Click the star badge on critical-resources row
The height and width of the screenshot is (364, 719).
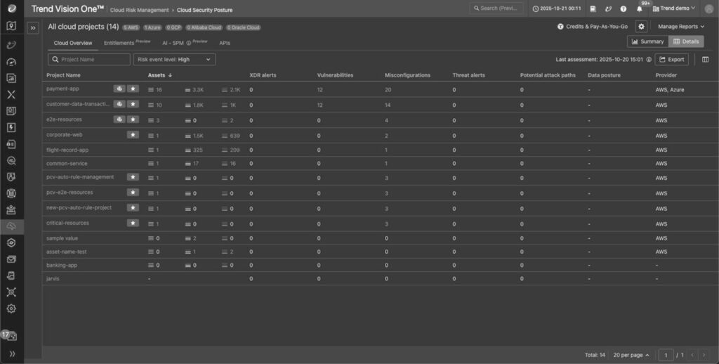pos(133,223)
